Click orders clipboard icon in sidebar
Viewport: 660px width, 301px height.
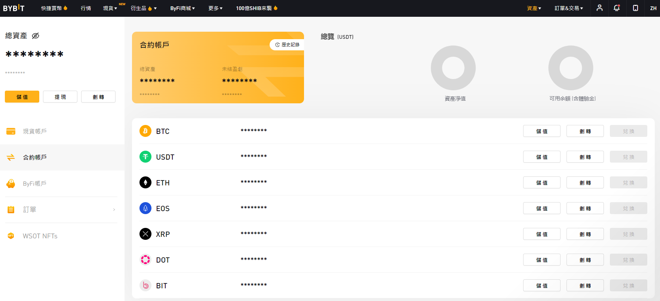(x=11, y=210)
